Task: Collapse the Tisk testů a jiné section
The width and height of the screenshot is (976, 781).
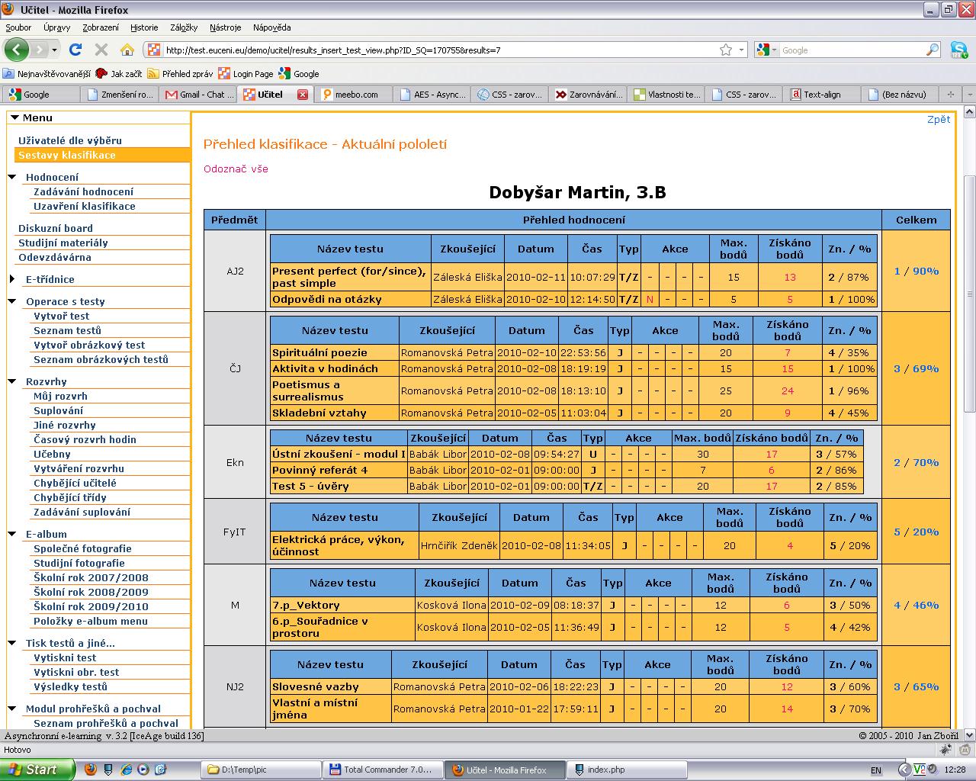Action: click(x=11, y=643)
